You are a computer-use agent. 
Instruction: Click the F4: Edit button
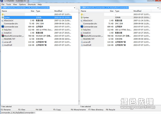pyautogui.click(x=39, y=110)
